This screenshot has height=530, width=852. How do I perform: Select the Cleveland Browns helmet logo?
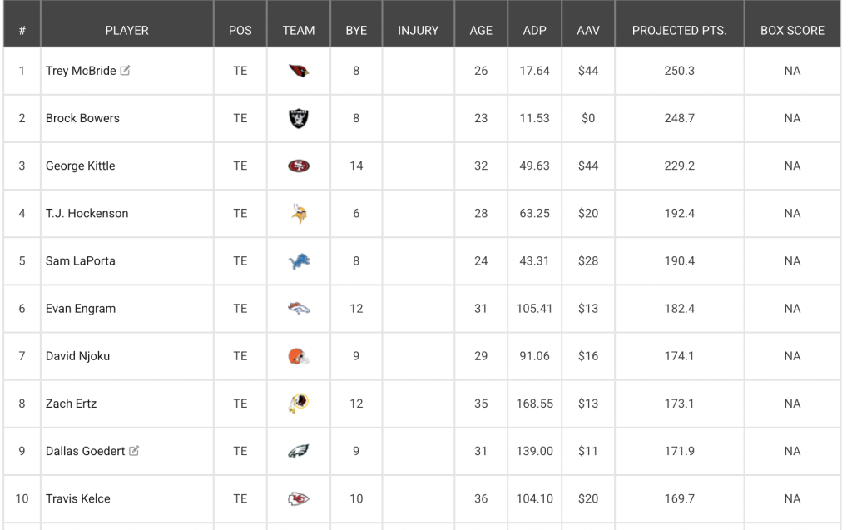coord(299,356)
